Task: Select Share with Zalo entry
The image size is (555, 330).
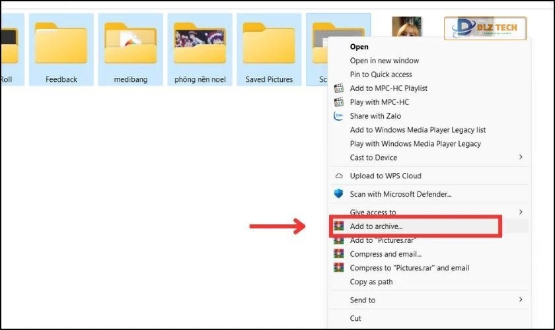Action: 375,115
